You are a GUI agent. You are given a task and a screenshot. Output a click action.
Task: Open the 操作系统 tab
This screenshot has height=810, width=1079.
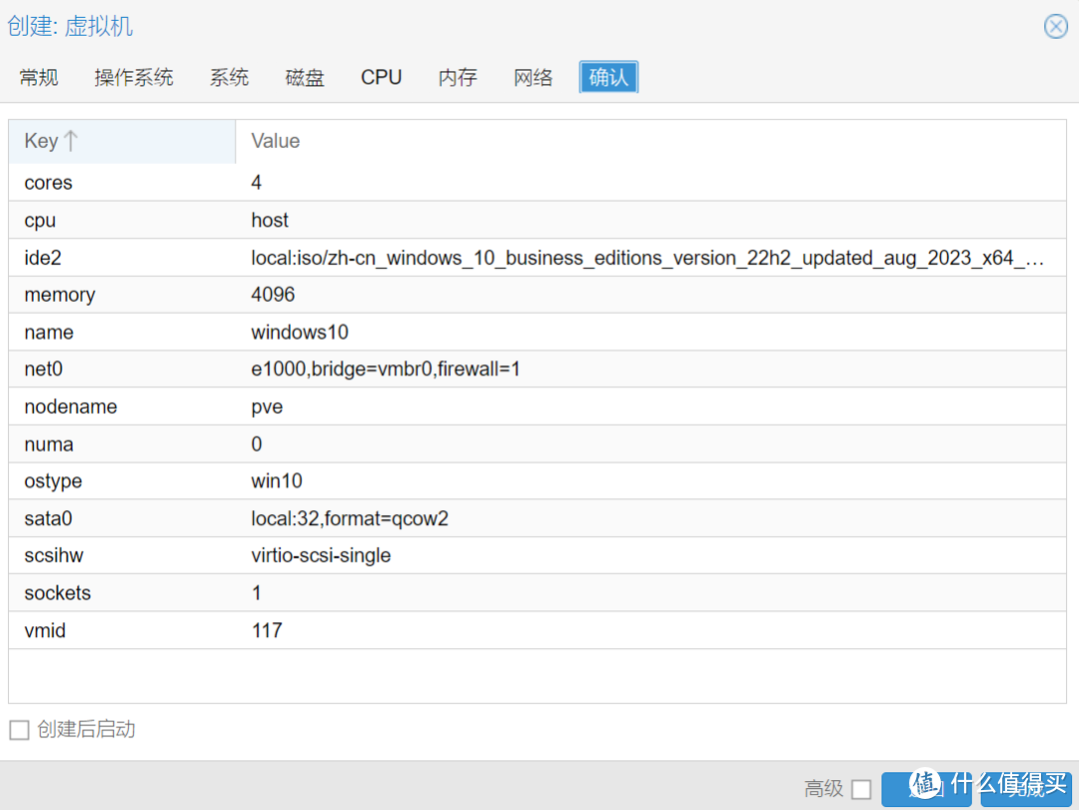click(134, 77)
